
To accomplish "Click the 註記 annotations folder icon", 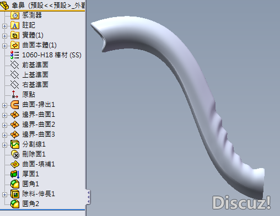I will pos(15,25).
